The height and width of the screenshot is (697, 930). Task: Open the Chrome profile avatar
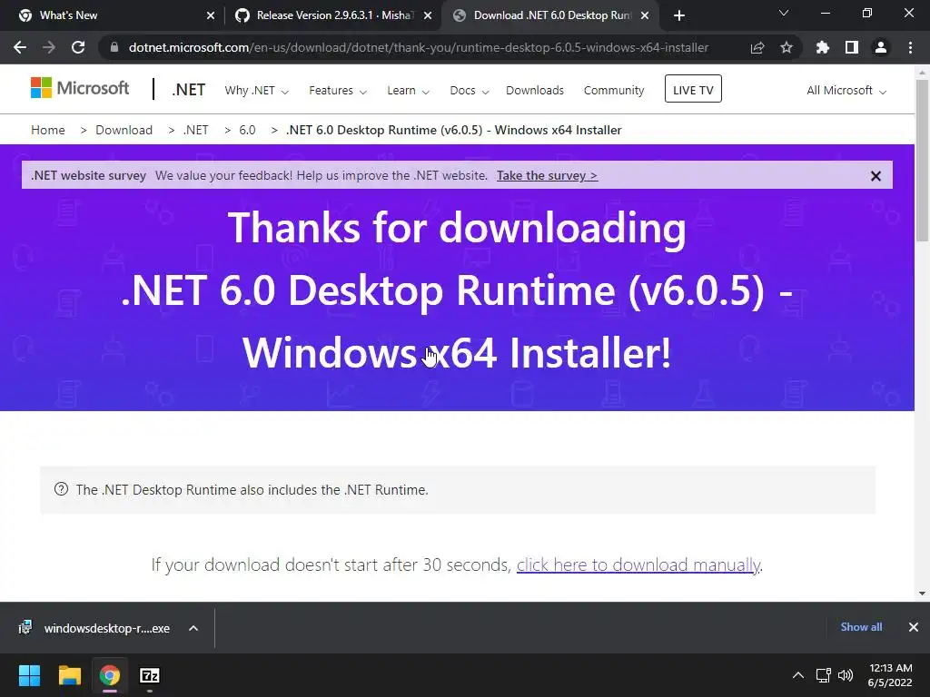881,47
